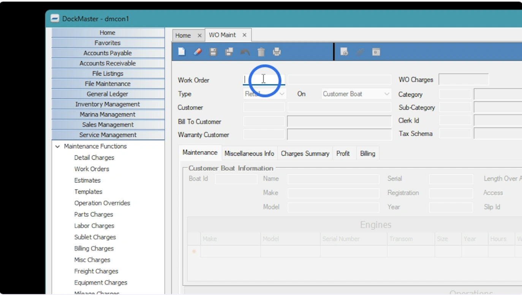This screenshot has width=522, height=295.
Task: Collapse the Maintenance Functions tree node
Action: 58,146
